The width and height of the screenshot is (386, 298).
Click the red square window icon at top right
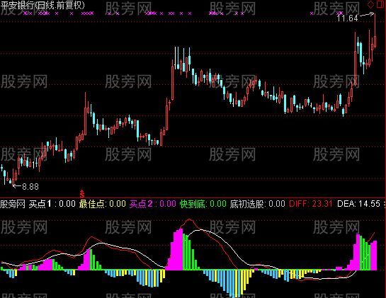click(380, 4)
